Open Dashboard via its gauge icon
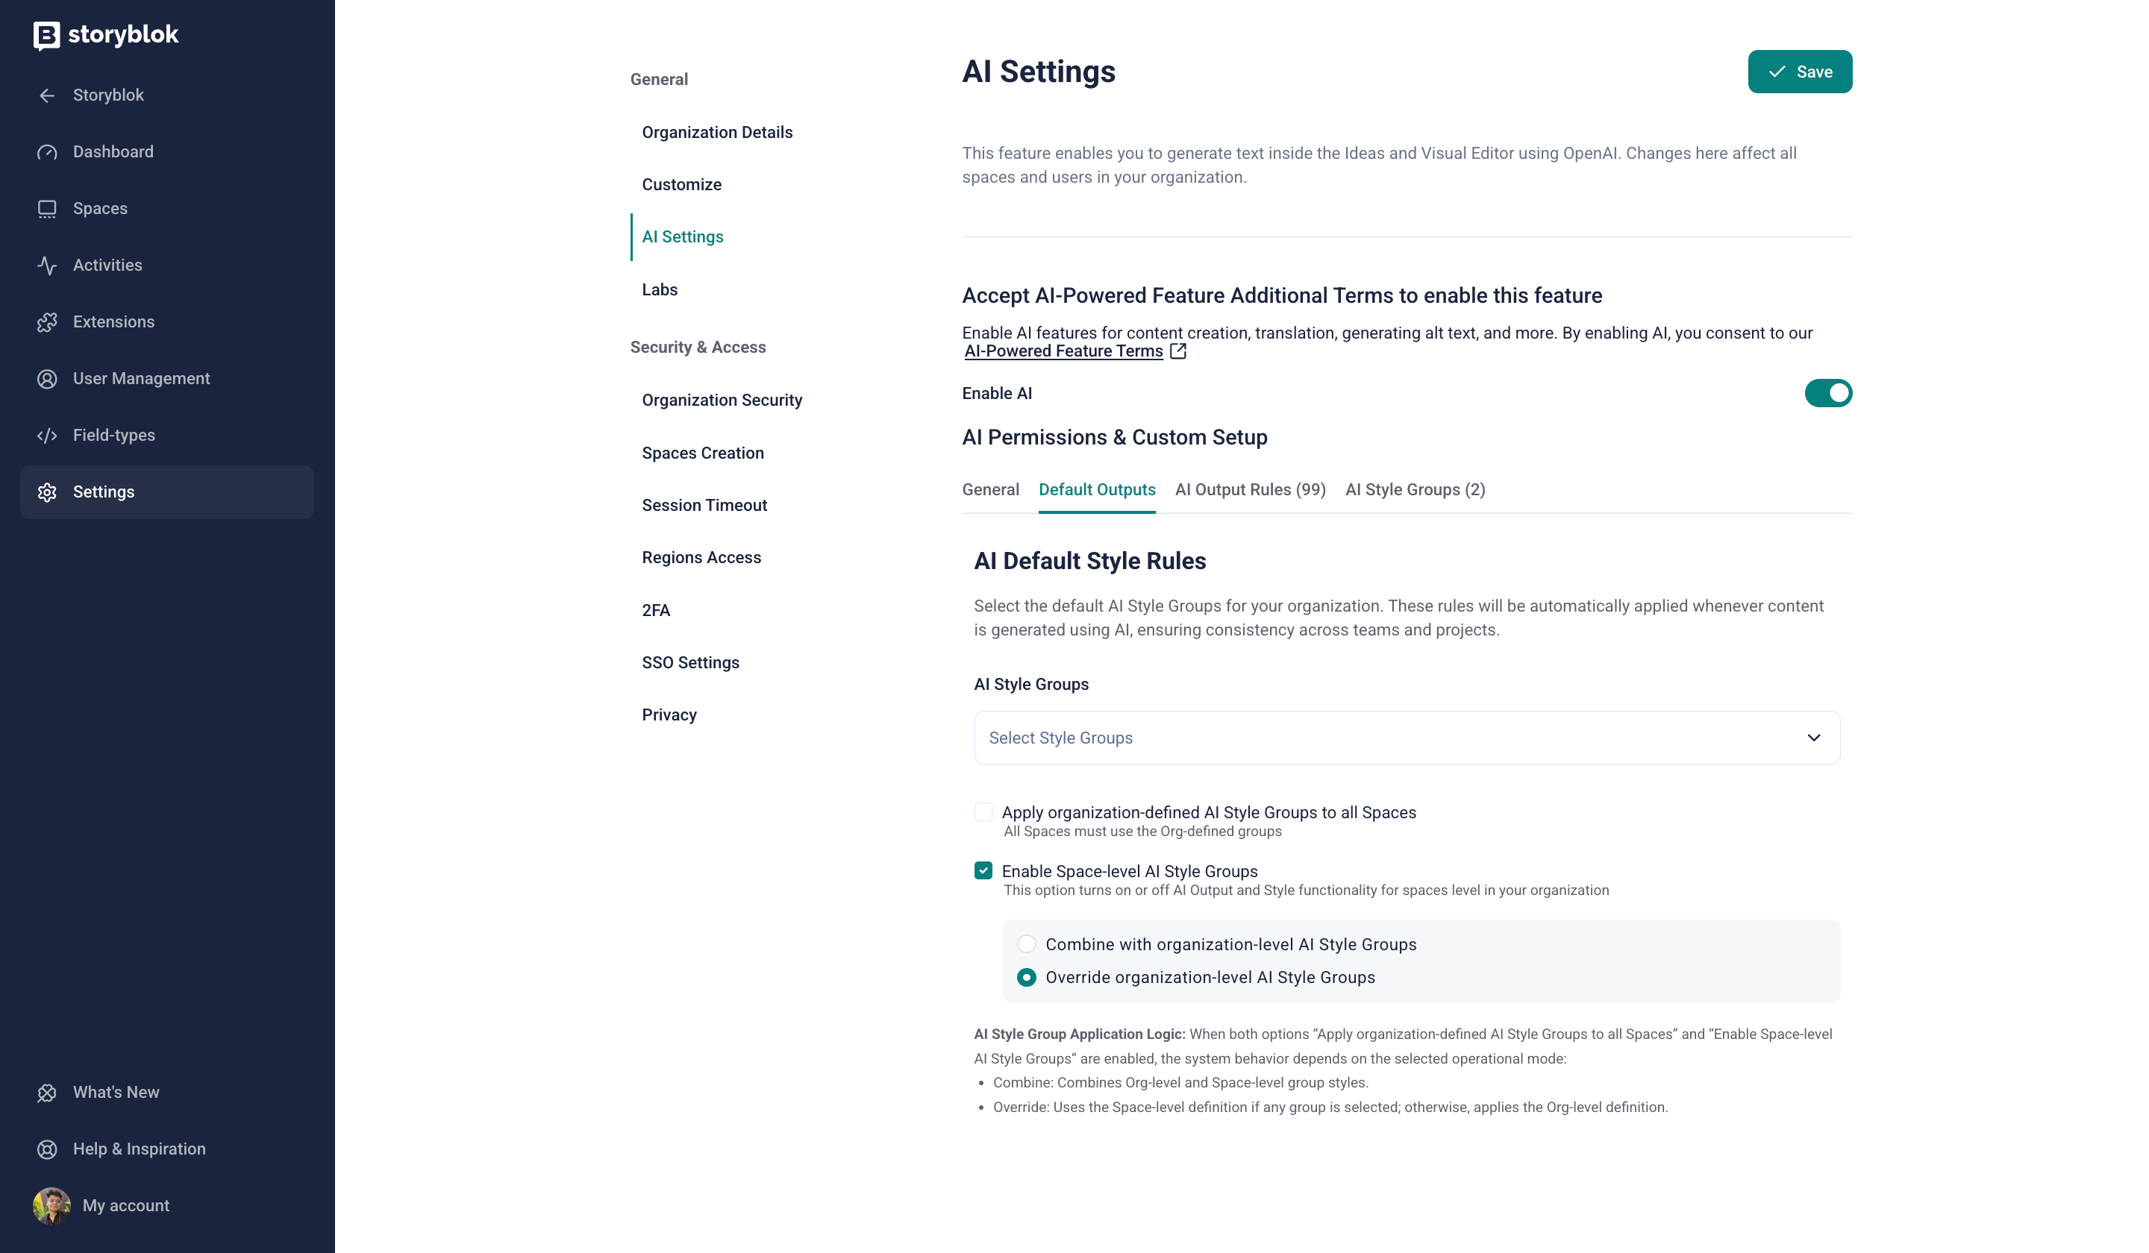Viewport: 2149px width, 1253px height. pyautogui.click(x=47, y=151)
